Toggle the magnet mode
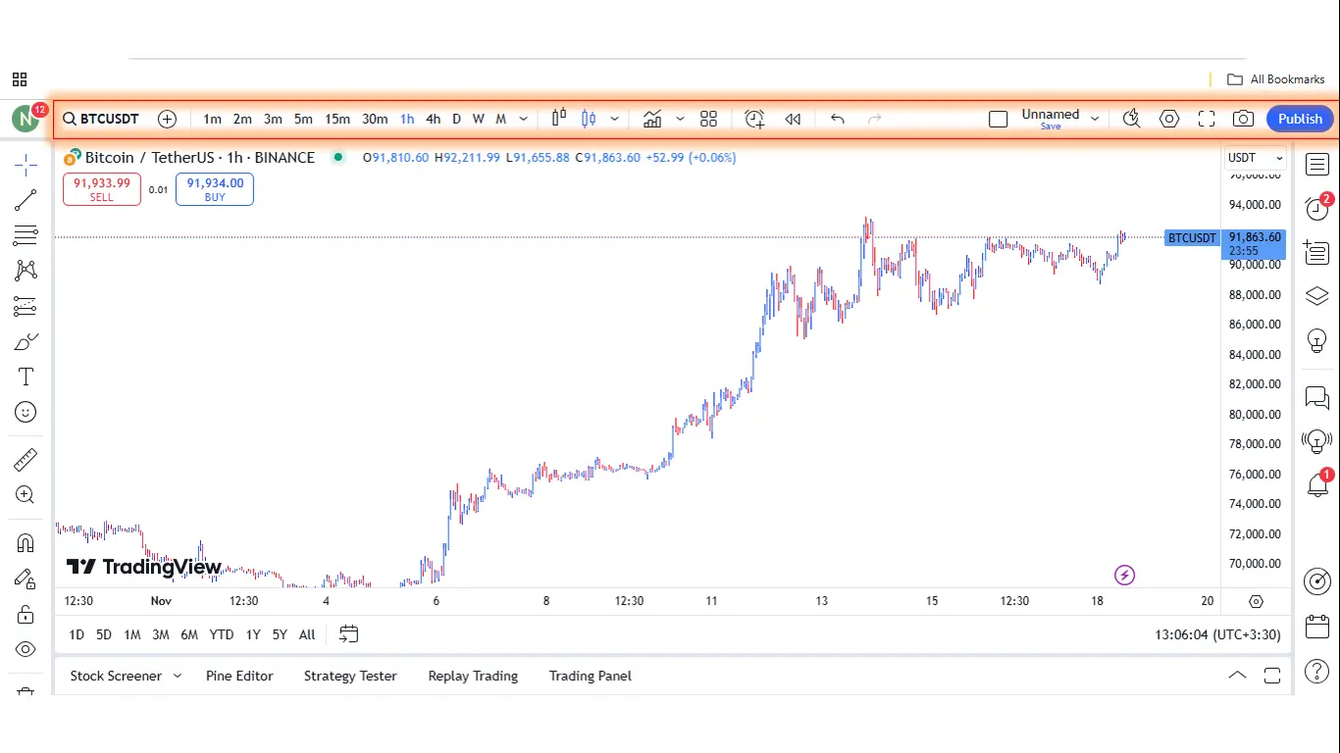This screenshot has width=1340, height=753. (x=26, y=543)
